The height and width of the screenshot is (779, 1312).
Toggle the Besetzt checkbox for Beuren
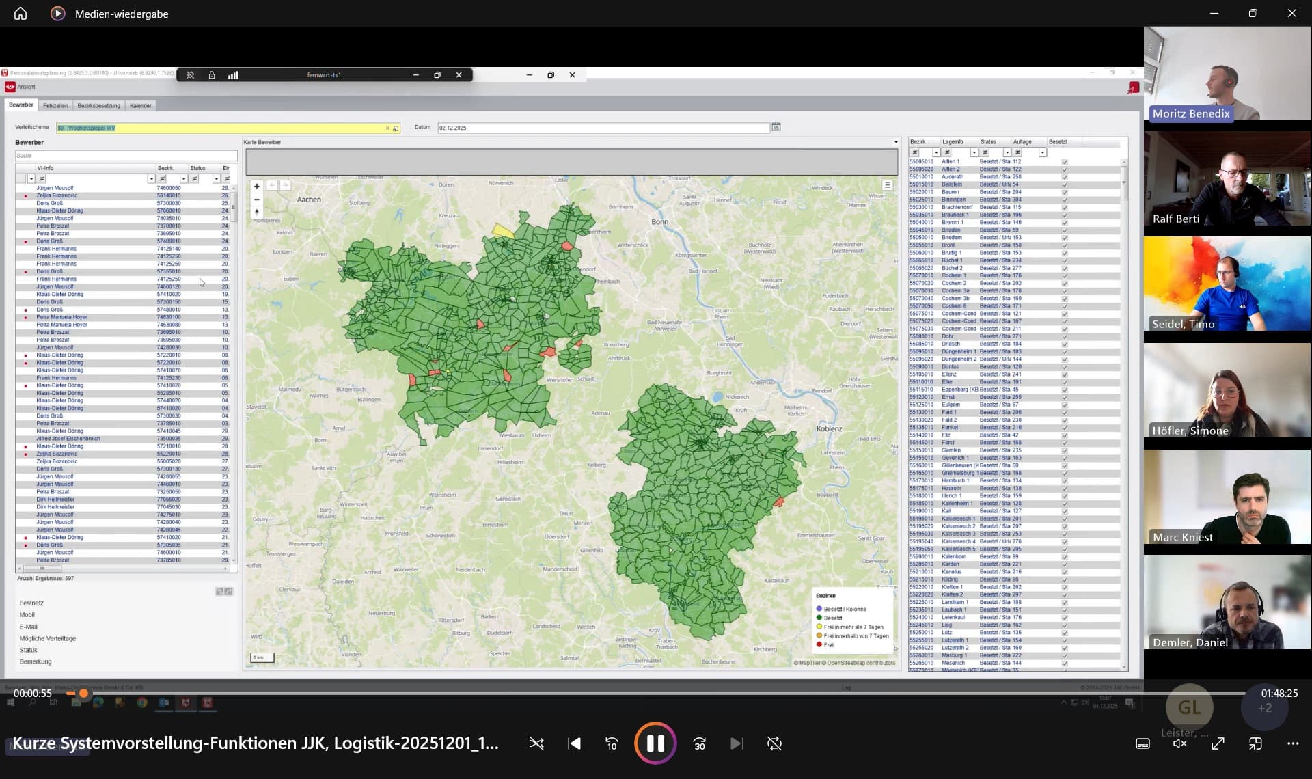1065,193
